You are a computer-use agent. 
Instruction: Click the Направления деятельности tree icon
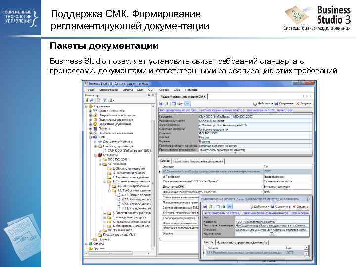coord(96,115)
